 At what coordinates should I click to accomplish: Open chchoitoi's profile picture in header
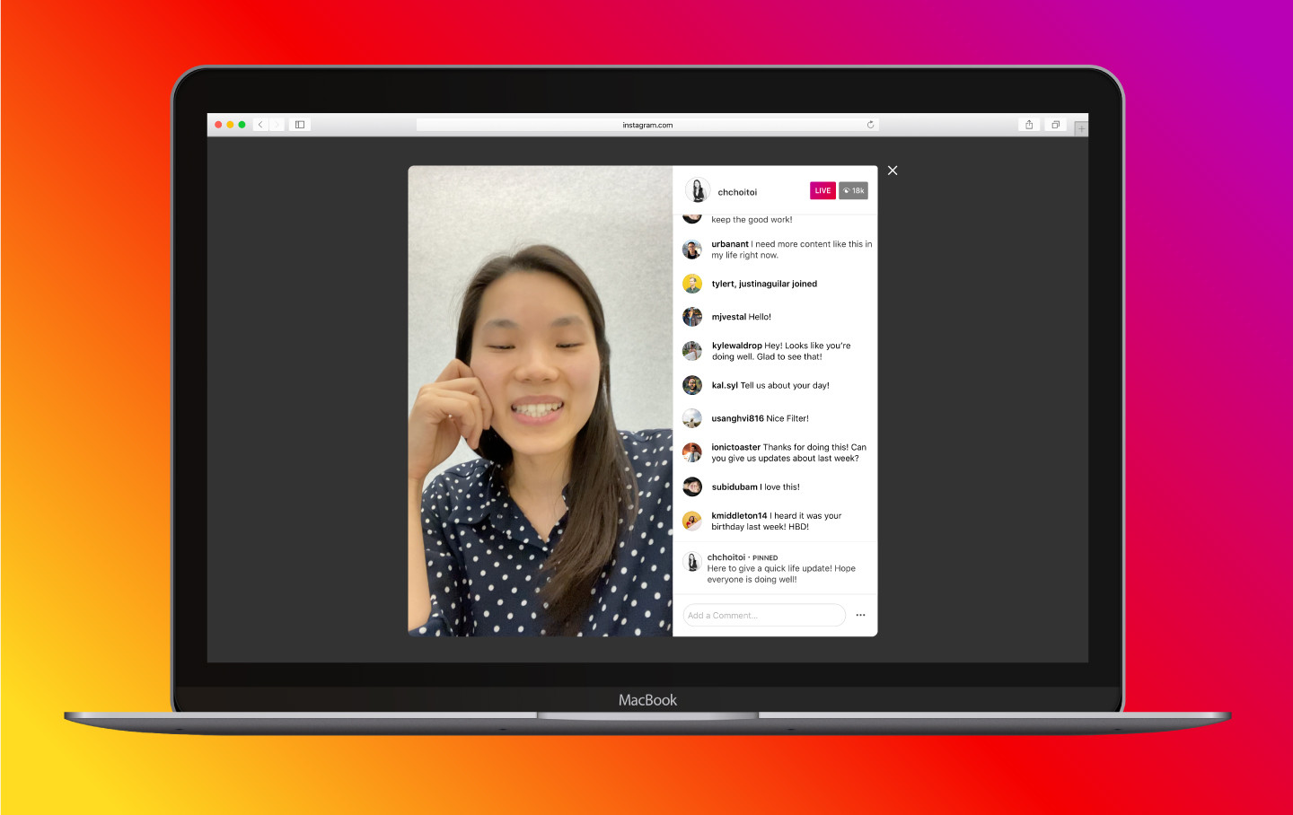coord(698,191)
